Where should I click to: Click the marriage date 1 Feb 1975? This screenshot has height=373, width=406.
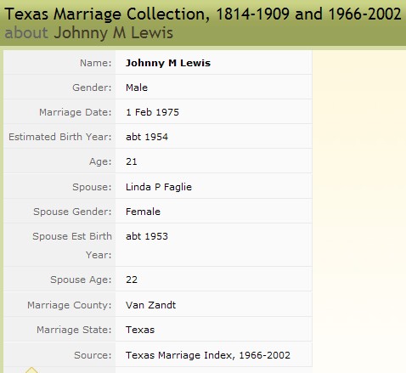click(x=152, y=112)
